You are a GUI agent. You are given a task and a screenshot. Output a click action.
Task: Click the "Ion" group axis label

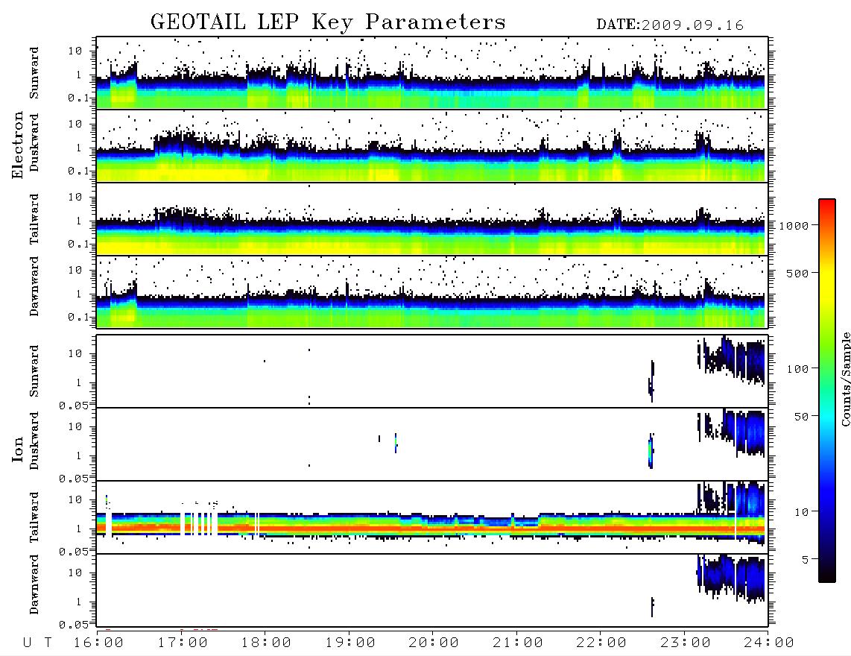pos(18,449)
